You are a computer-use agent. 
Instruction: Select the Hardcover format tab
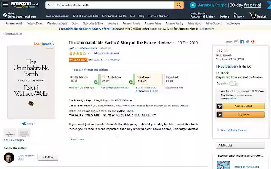[149, 79]
